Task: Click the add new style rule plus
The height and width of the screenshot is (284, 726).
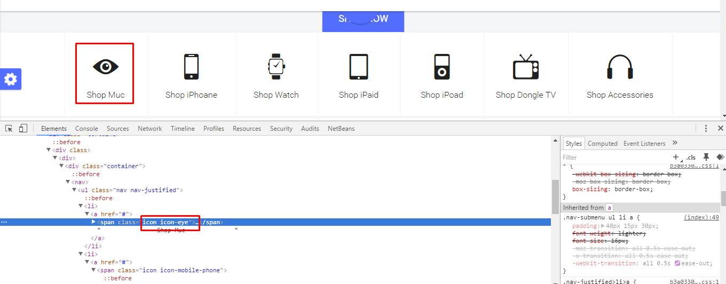Action: click(676, 157)
